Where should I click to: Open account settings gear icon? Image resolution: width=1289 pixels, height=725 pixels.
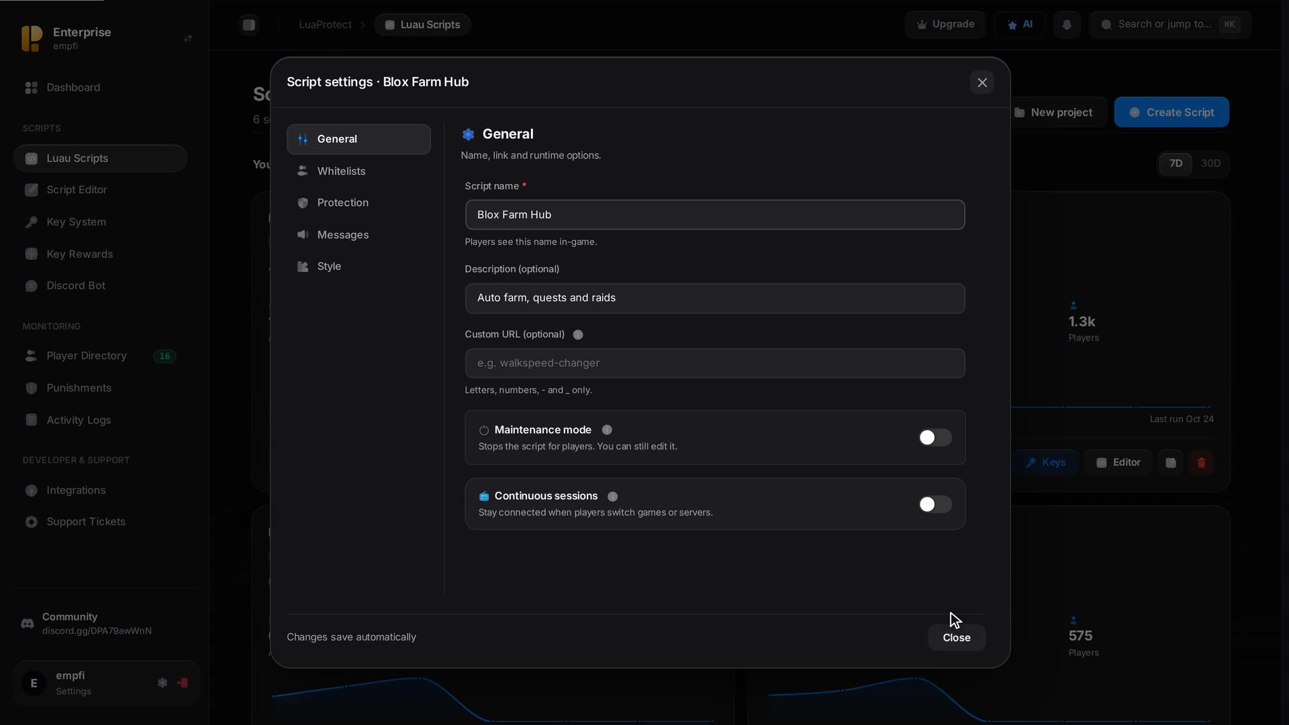click(162, 683)
